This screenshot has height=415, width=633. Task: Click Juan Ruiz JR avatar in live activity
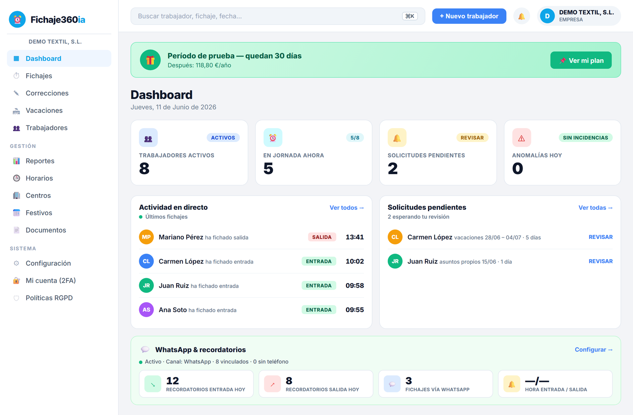click(146, 286)
